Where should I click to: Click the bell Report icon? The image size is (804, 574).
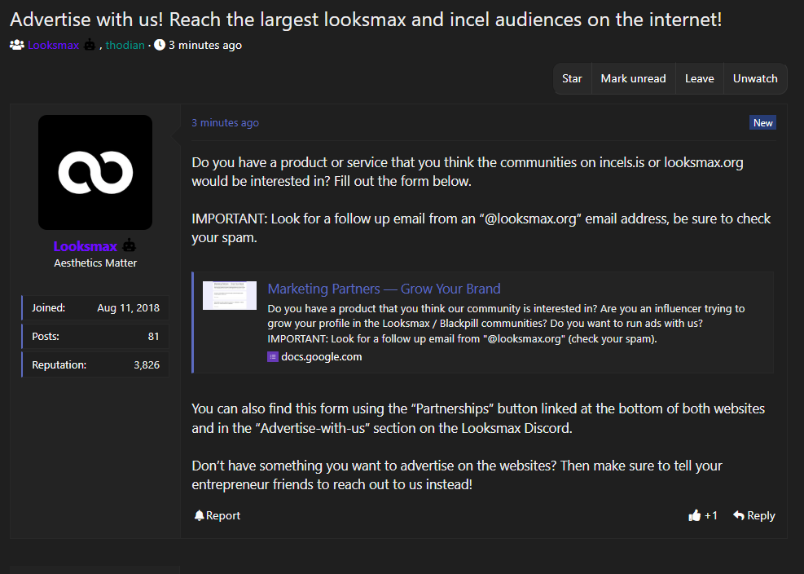pos(199,515)
